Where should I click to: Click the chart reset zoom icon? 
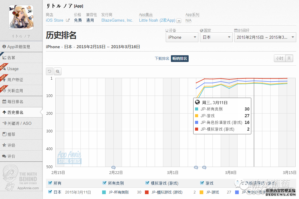[x=50, y=71]
